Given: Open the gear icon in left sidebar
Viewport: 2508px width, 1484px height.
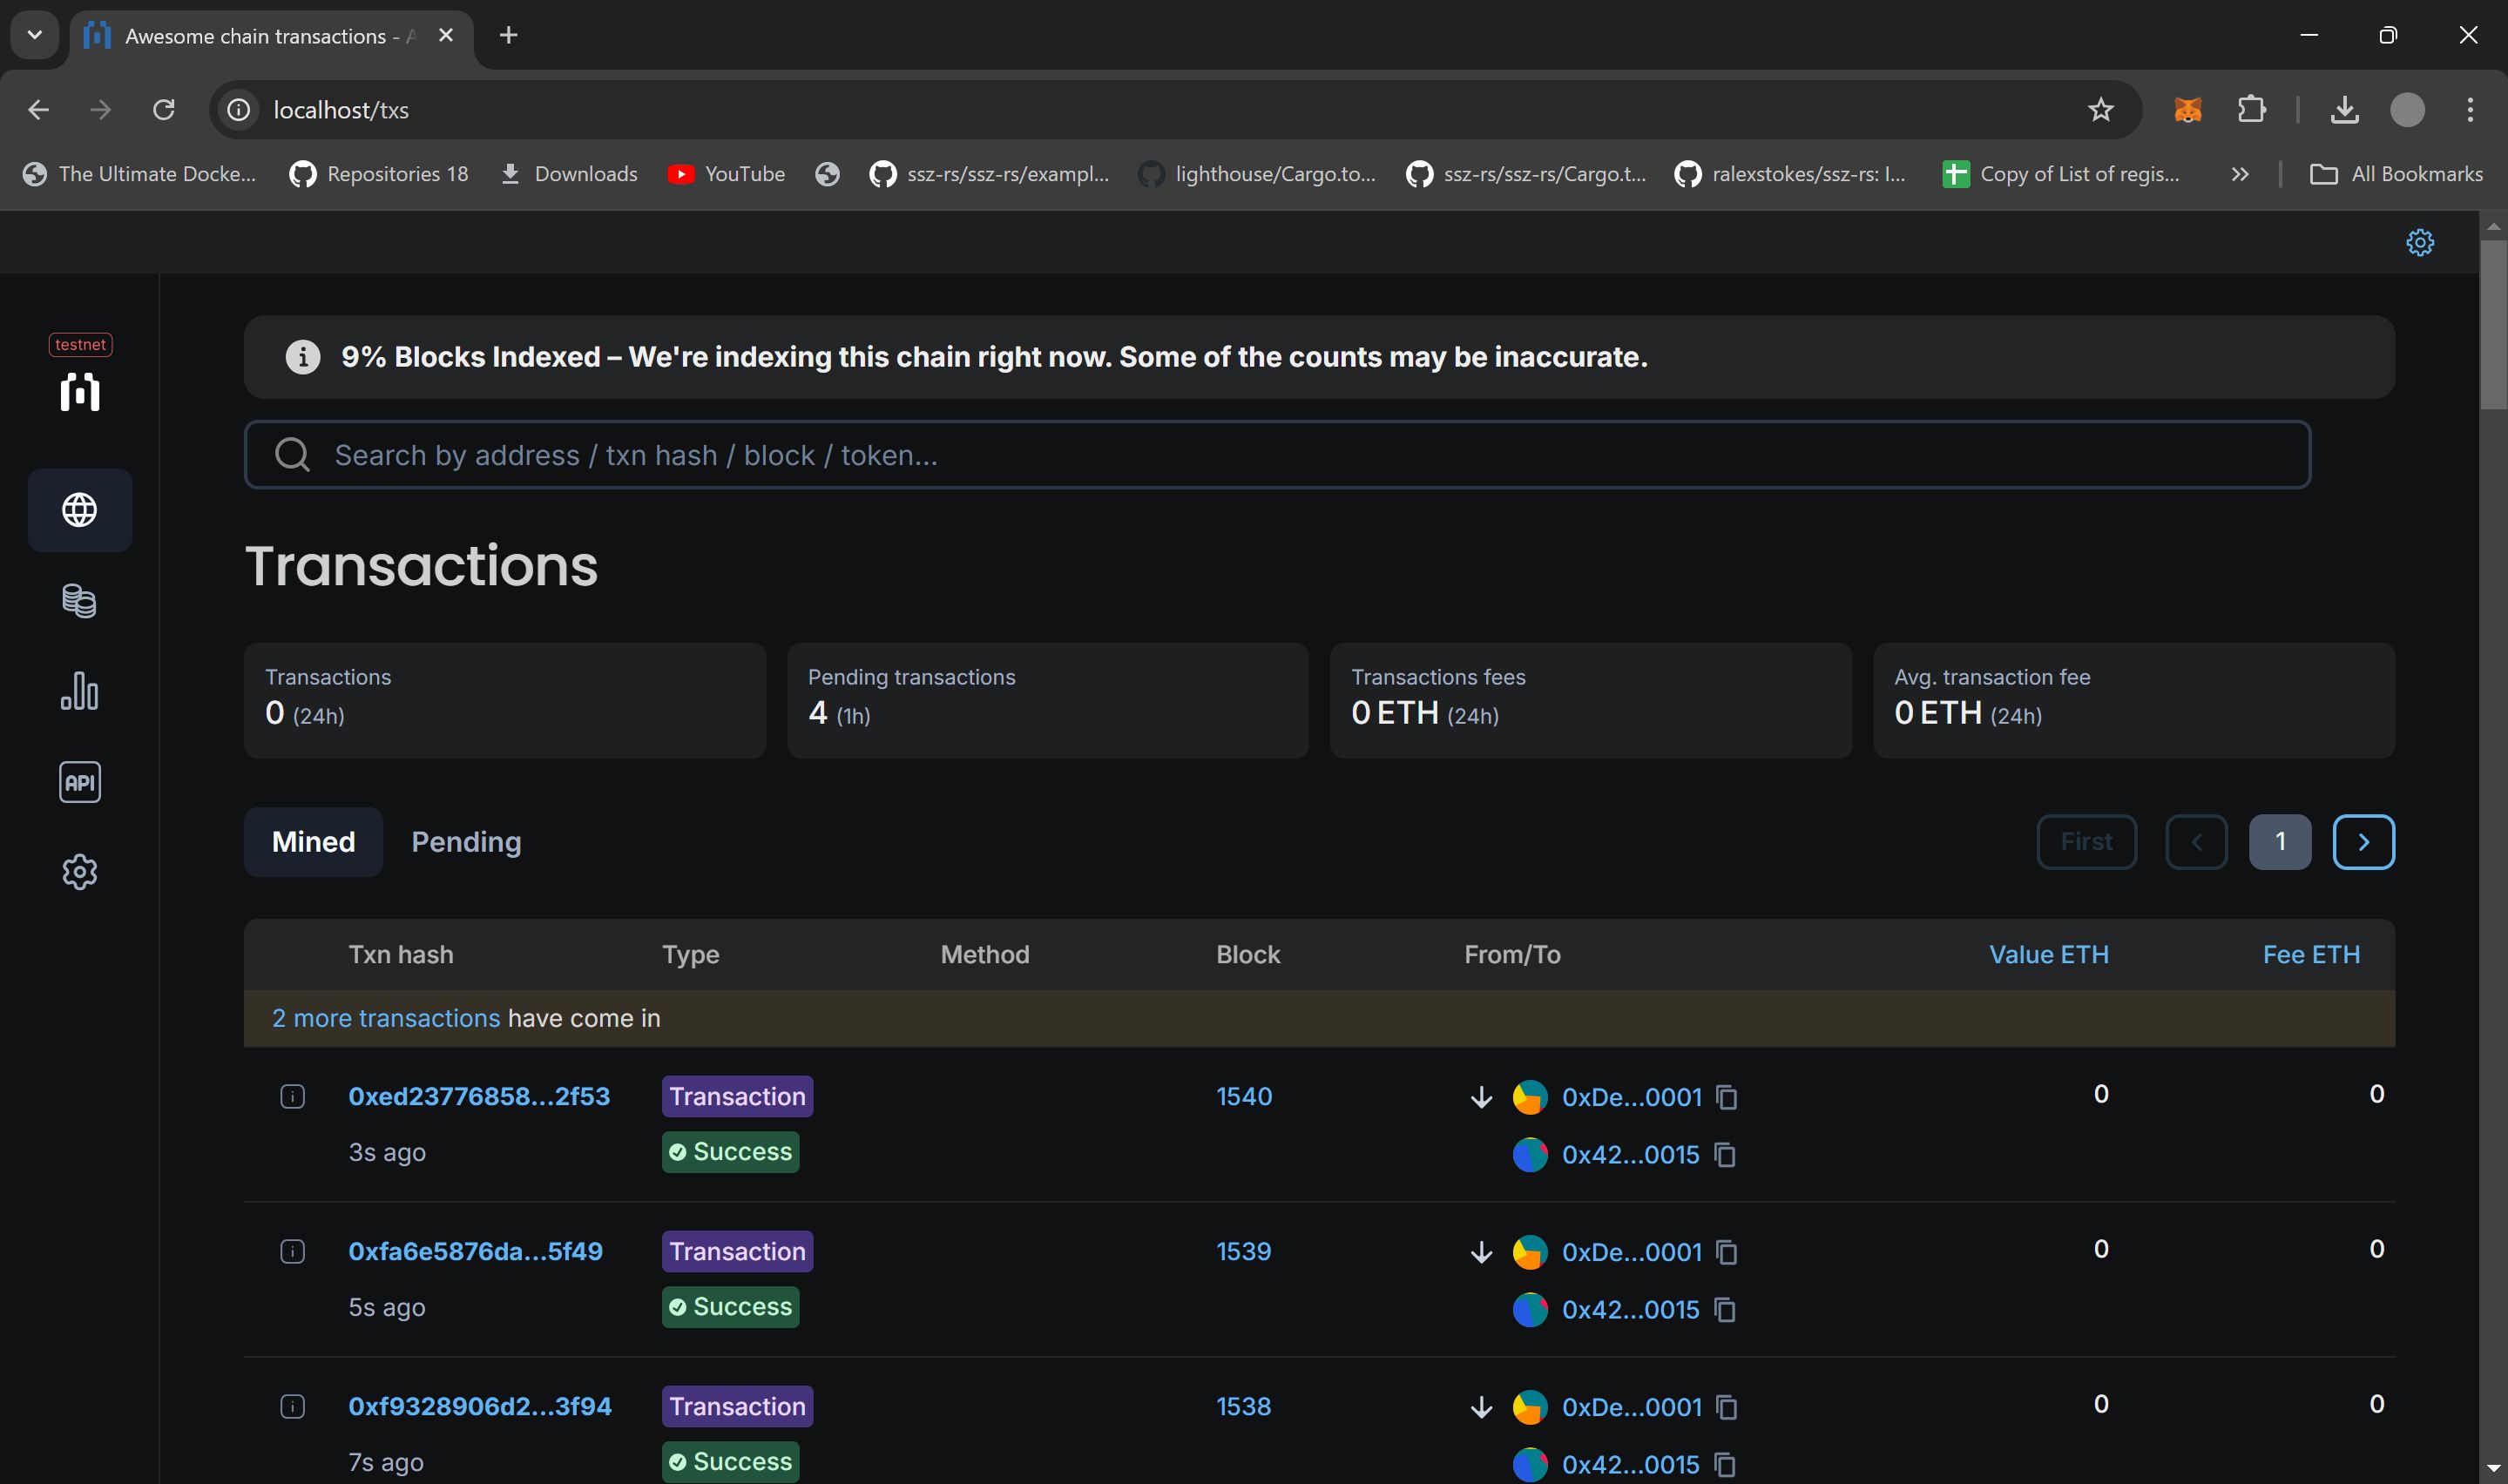Looking at the screenshot, I should click(80, 872).
